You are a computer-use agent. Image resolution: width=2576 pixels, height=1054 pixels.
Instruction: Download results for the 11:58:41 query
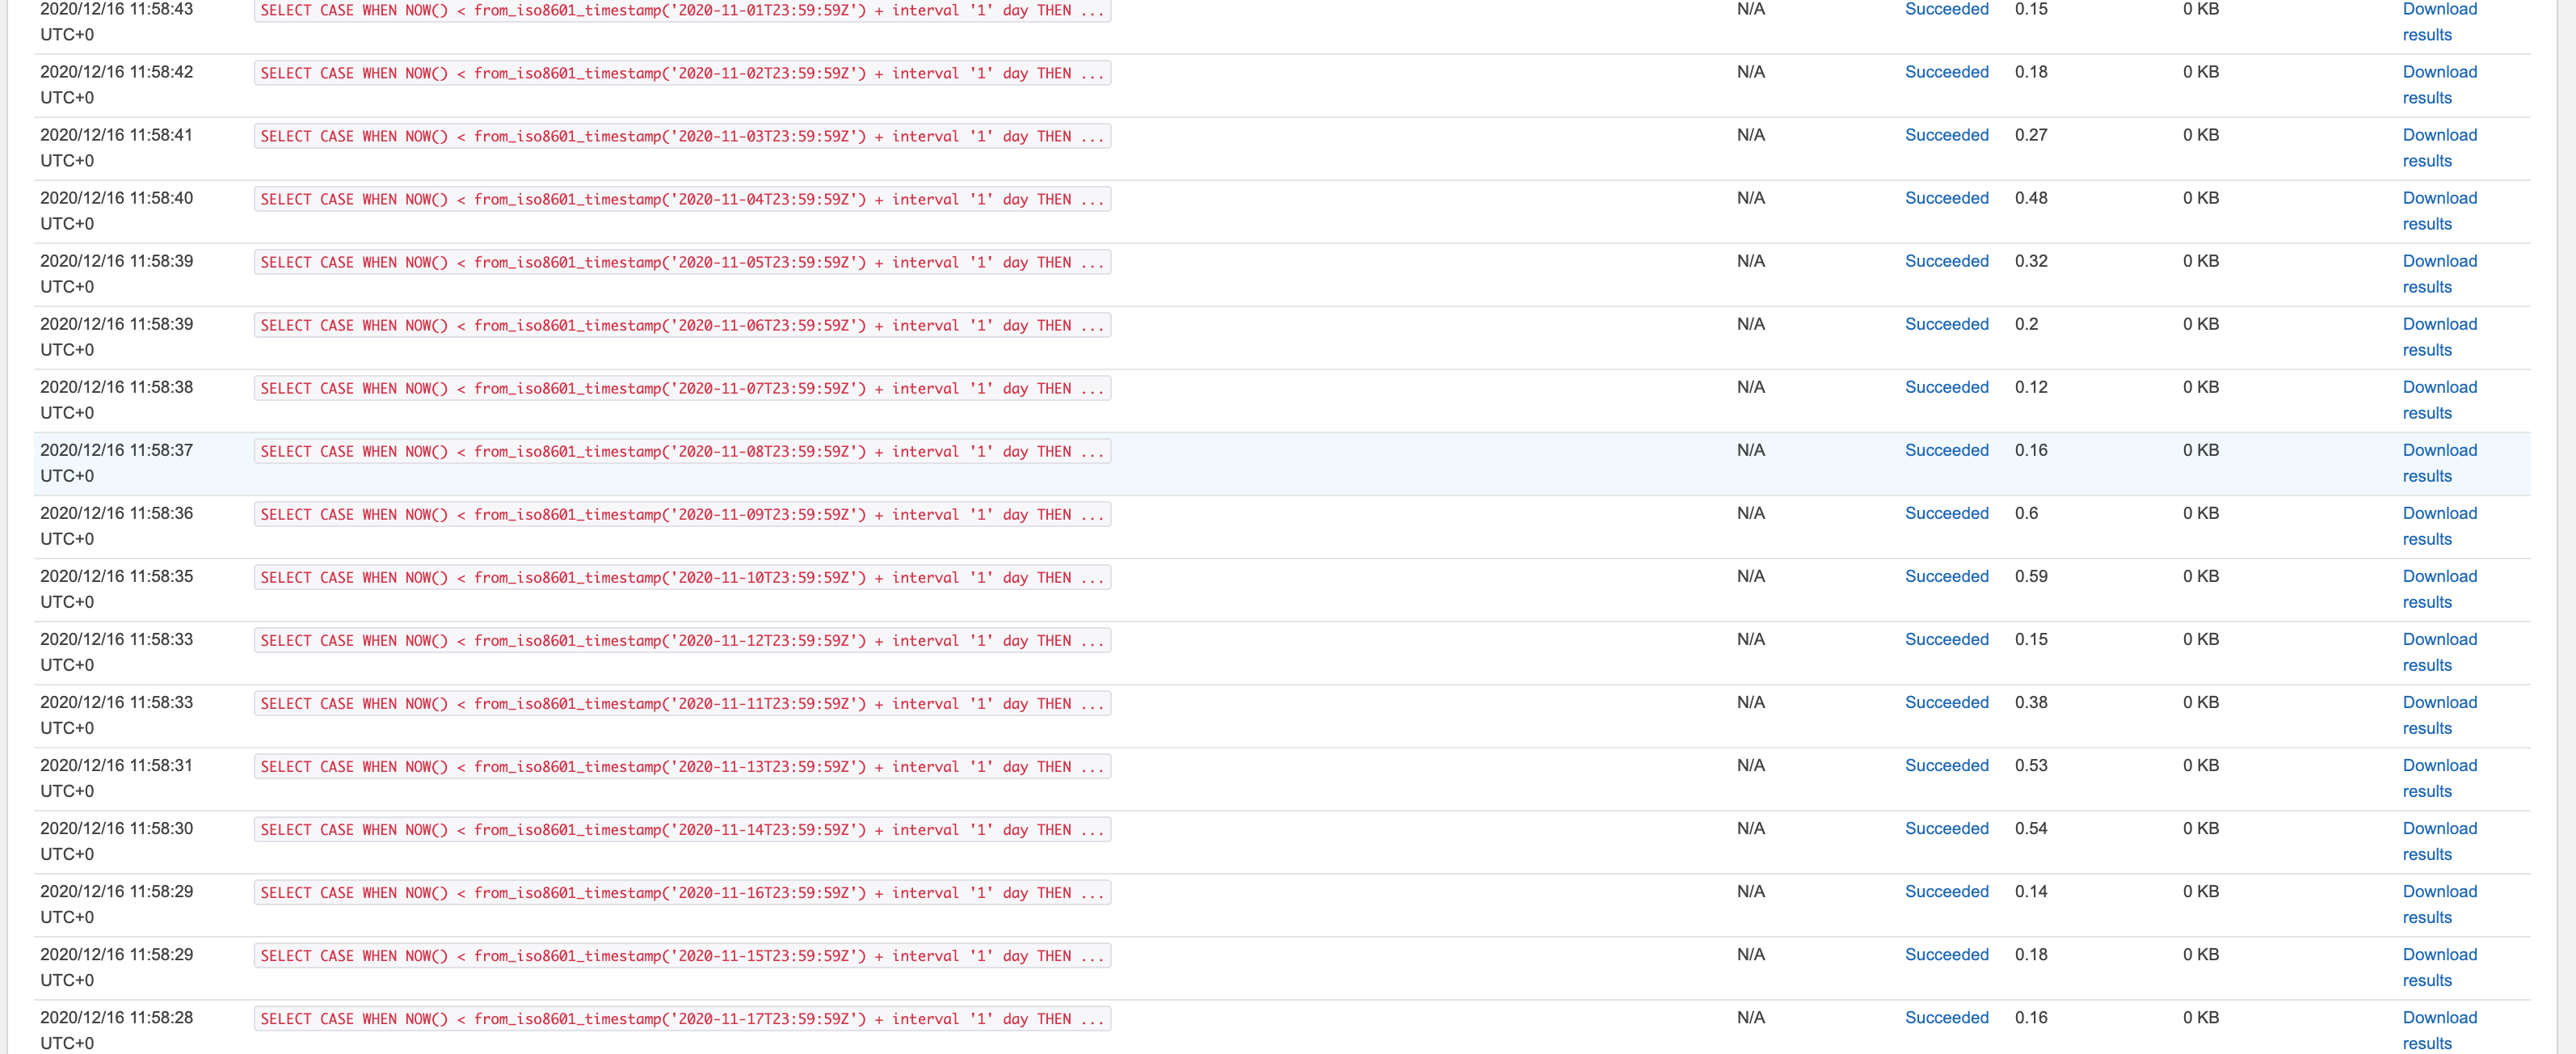point(2439,148)
